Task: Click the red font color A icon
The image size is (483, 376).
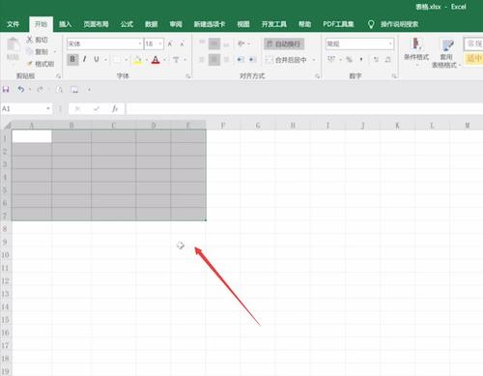Action: pyautogui.click(x=156, y=60)
